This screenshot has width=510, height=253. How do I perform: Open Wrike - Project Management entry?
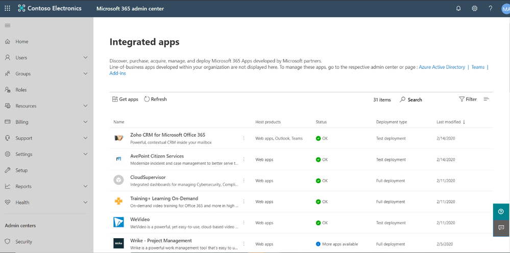(161, 241)
